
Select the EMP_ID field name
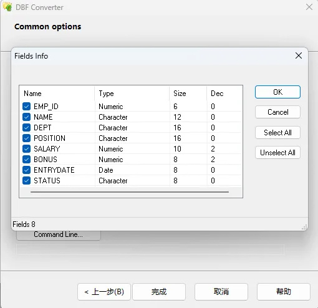coord(46,107)
